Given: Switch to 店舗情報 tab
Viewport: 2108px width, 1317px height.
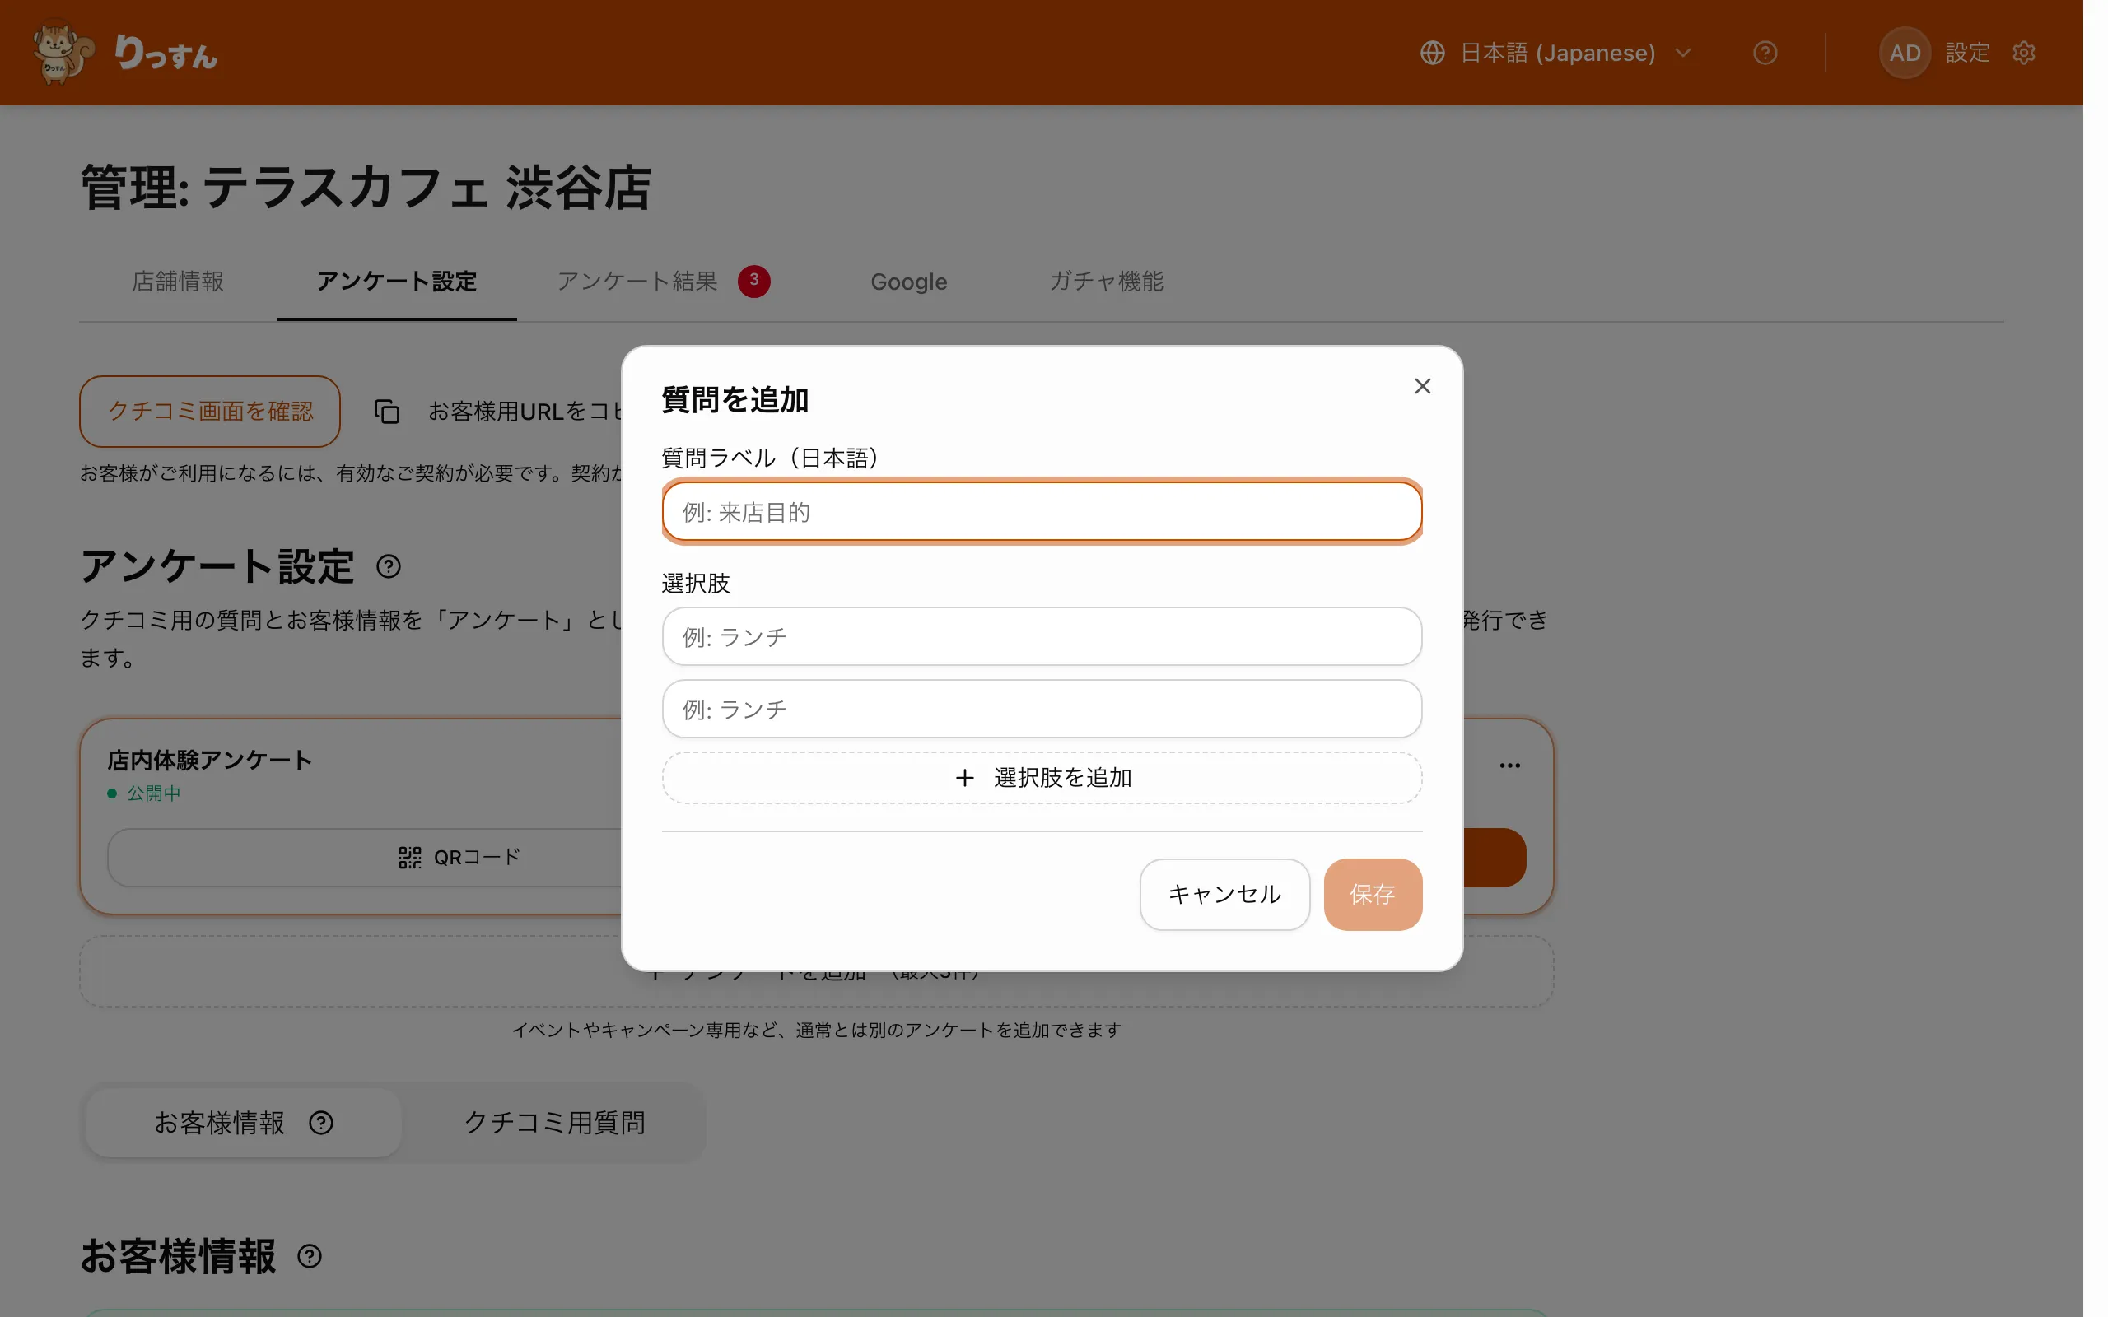Looking at the screenshot, I should pyautogui.click(x=178, y=282).
